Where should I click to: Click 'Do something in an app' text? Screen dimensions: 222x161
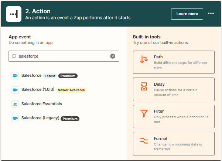(31, 42)
